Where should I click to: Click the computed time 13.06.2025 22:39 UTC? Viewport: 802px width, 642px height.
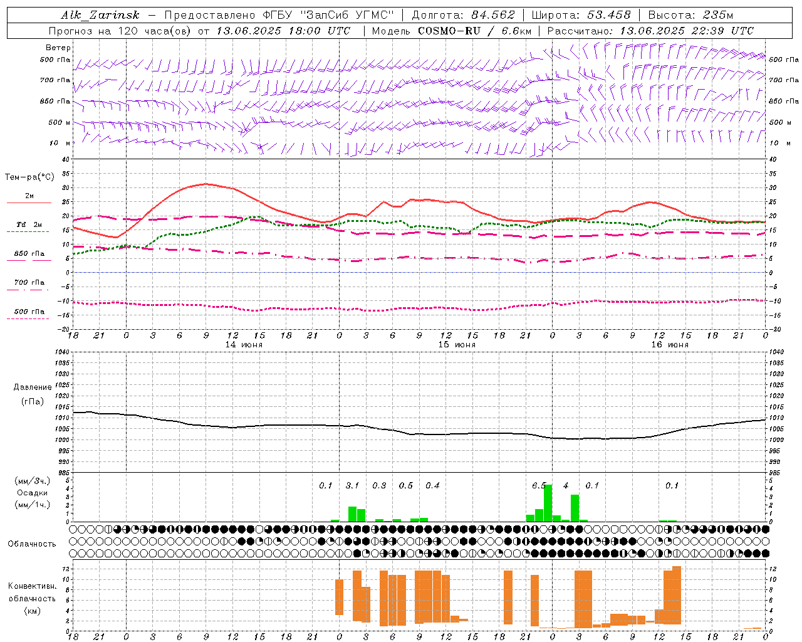click(x=687, y=31)
